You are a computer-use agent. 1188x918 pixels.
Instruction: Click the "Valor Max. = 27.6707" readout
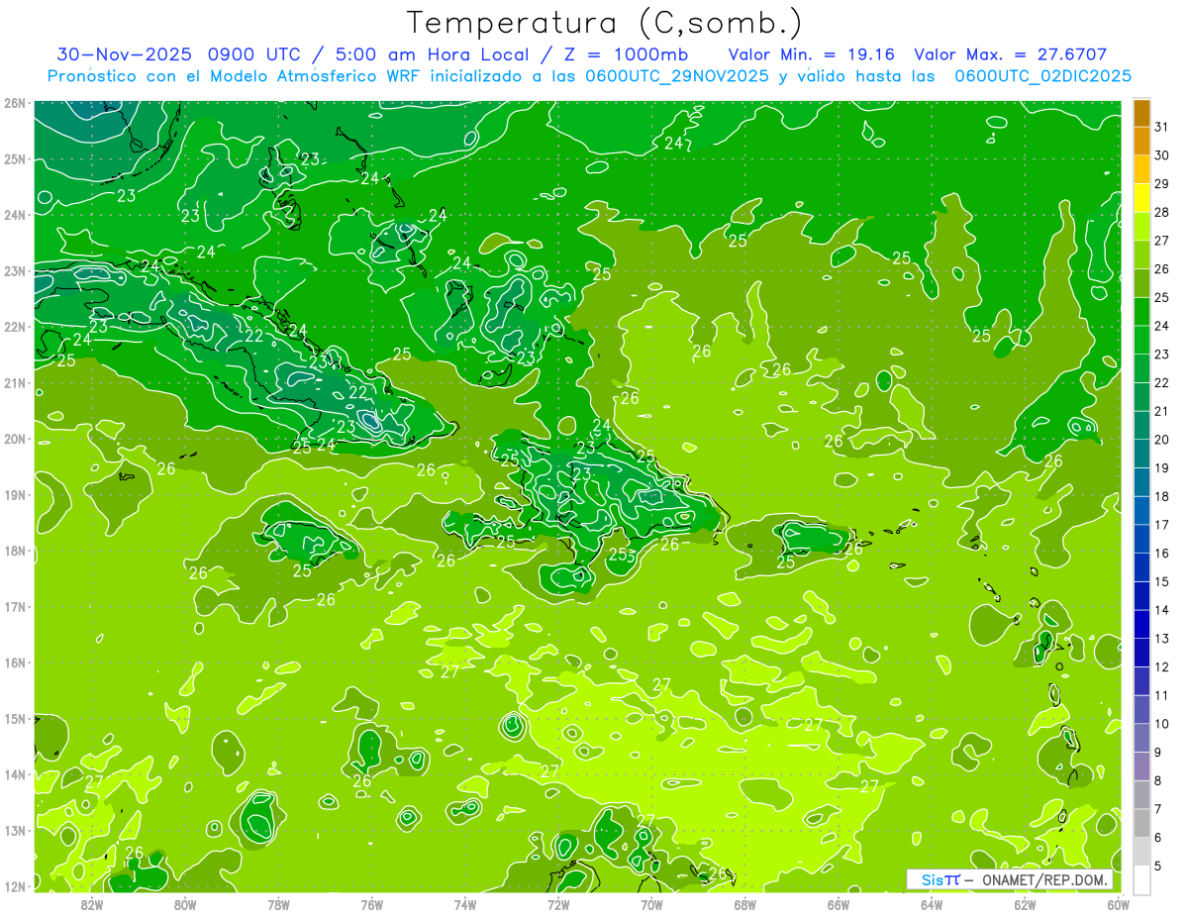[x=1010, y=54]
